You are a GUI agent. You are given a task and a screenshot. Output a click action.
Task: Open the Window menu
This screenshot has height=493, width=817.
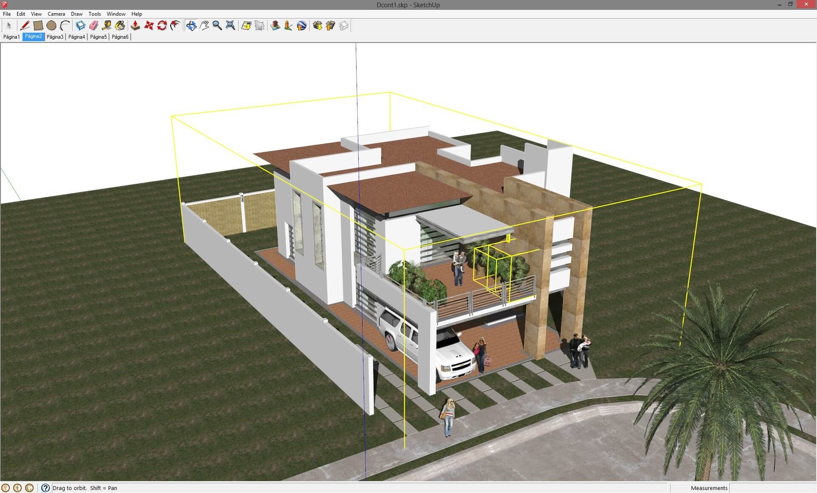116,14
